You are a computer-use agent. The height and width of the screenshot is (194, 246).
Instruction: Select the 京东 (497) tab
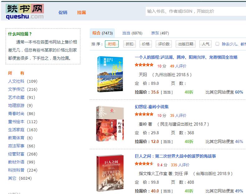tap(160, 33)
